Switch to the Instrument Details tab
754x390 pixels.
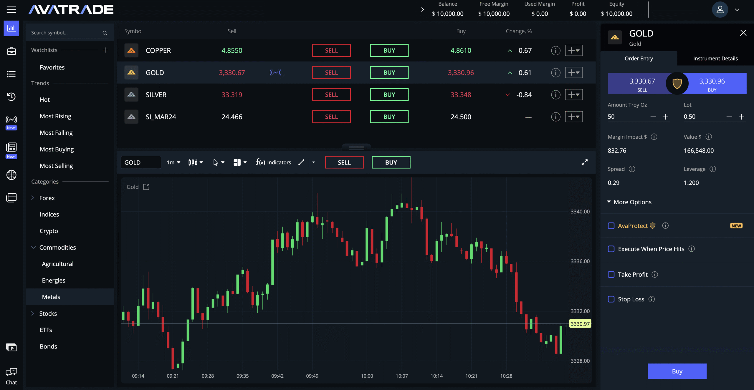715,59
